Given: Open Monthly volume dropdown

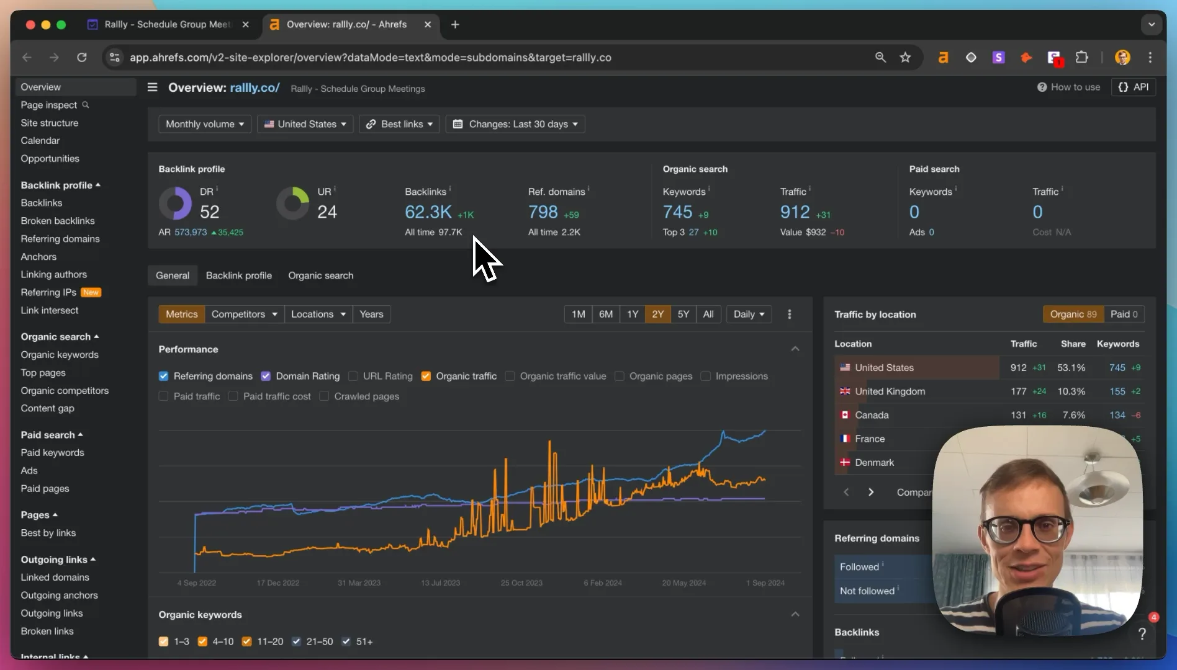Looking at the screenshot, I should (x=205, y=124).
